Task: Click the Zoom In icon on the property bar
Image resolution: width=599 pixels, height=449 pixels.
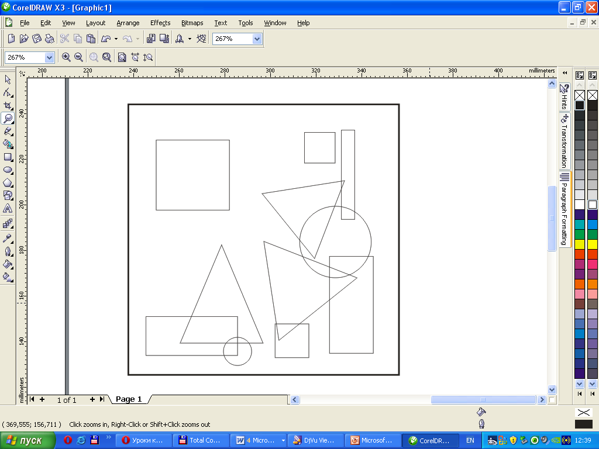Action: [66, 57]
